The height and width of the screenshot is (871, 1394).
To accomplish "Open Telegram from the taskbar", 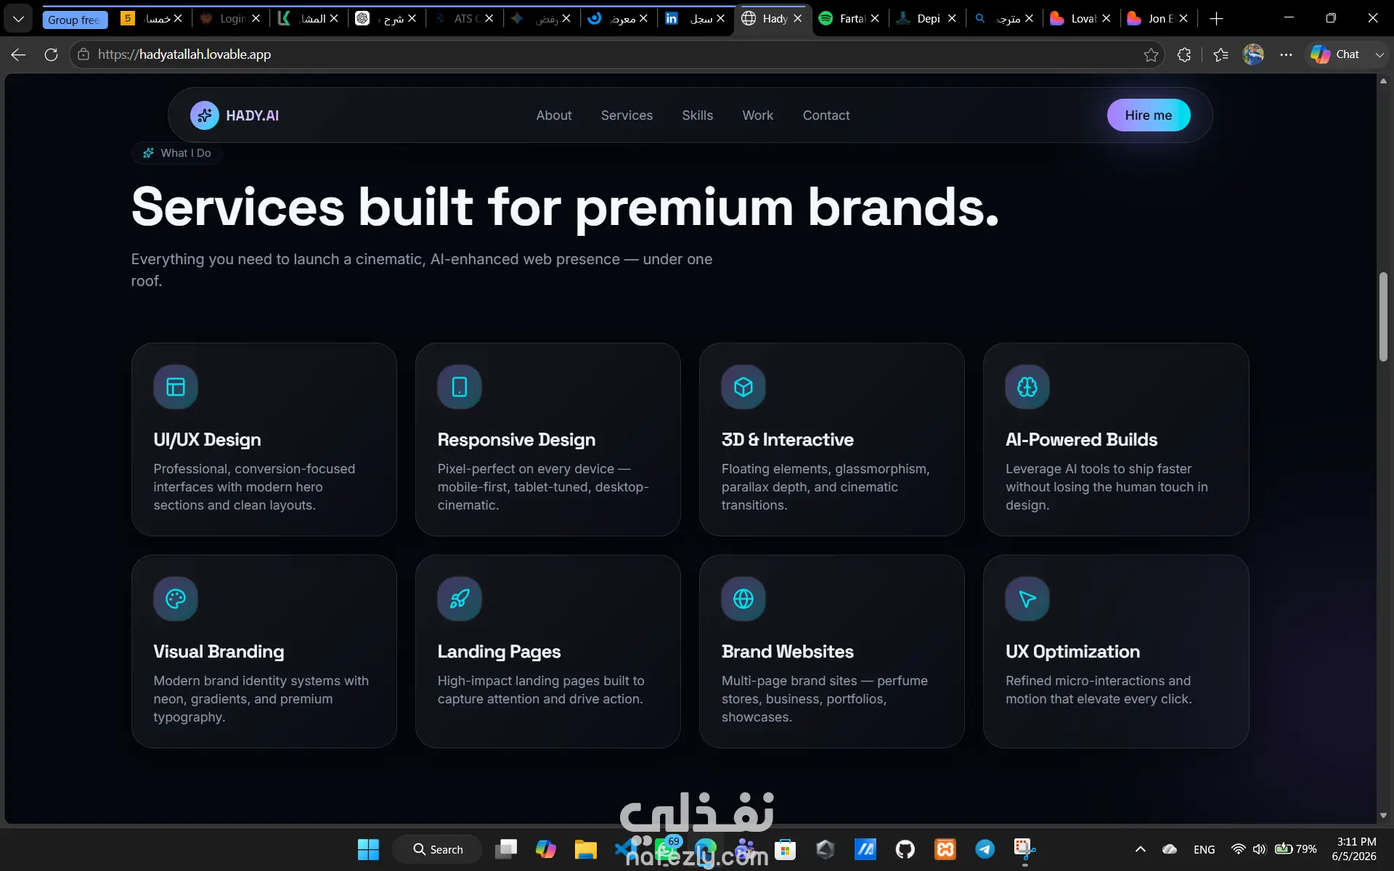I will (x=985, y=849).
